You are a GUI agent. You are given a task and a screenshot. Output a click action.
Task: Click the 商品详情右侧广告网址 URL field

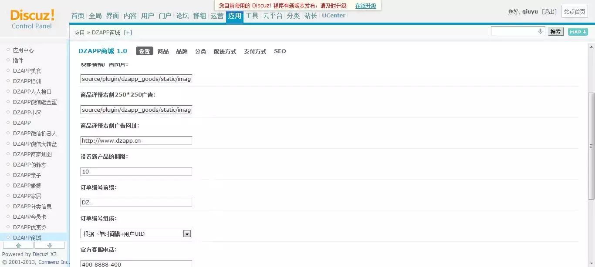click(x=136, y=140)
